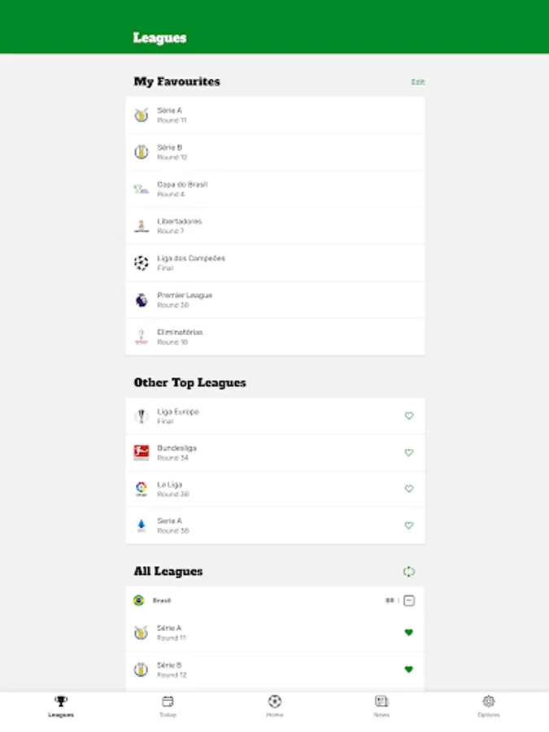Favourite La Liga with heart
The width and height of the screenshot is (549, 732).
click(x=409, y=489)
